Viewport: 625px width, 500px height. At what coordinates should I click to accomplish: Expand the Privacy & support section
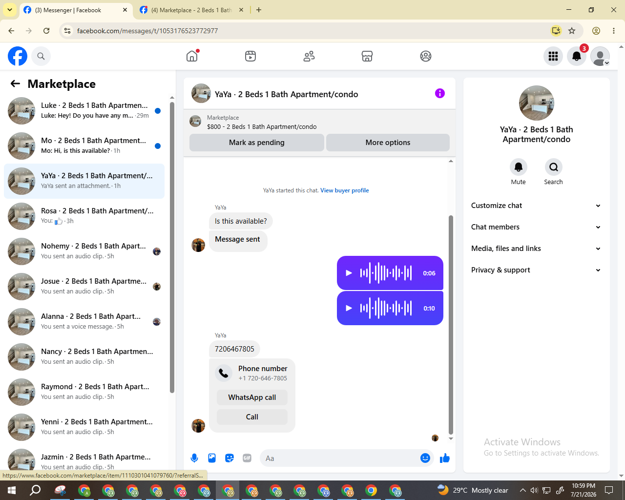(x=536, y=270)
